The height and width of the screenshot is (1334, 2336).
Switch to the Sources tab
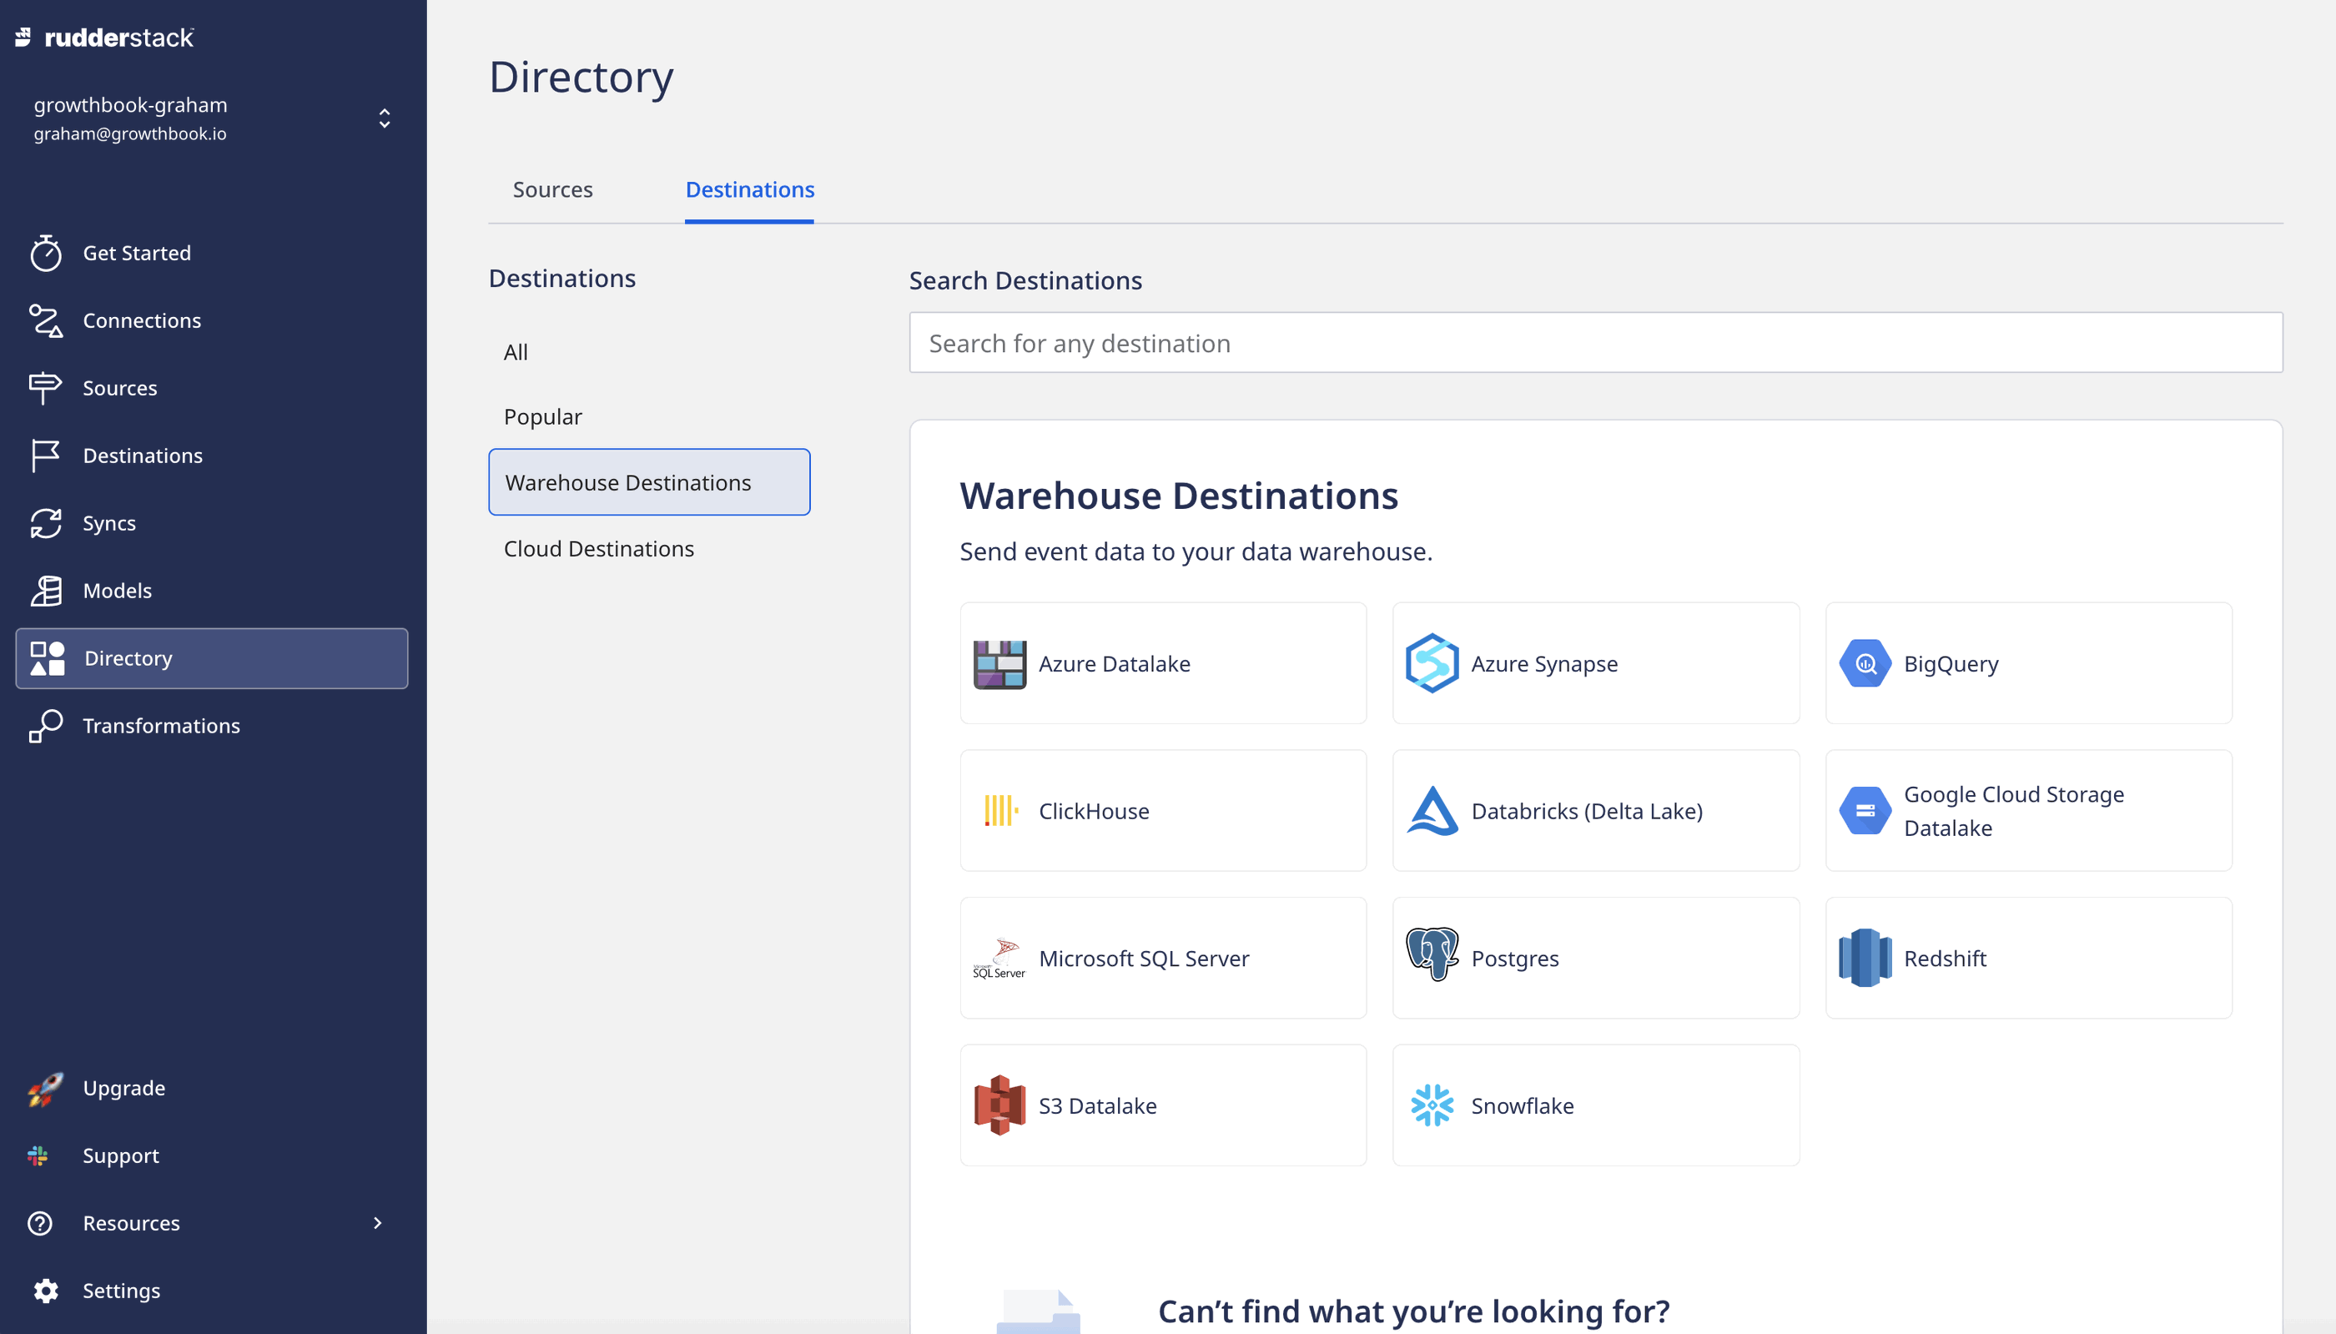point(552,189)
